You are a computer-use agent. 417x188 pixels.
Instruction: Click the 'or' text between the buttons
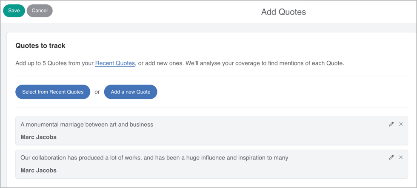[97, 92]
